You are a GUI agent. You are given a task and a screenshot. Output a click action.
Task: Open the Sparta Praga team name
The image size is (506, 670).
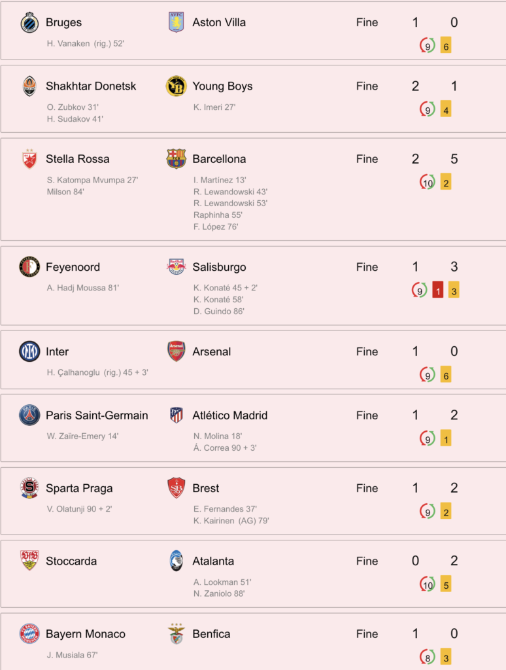(79, 488)
